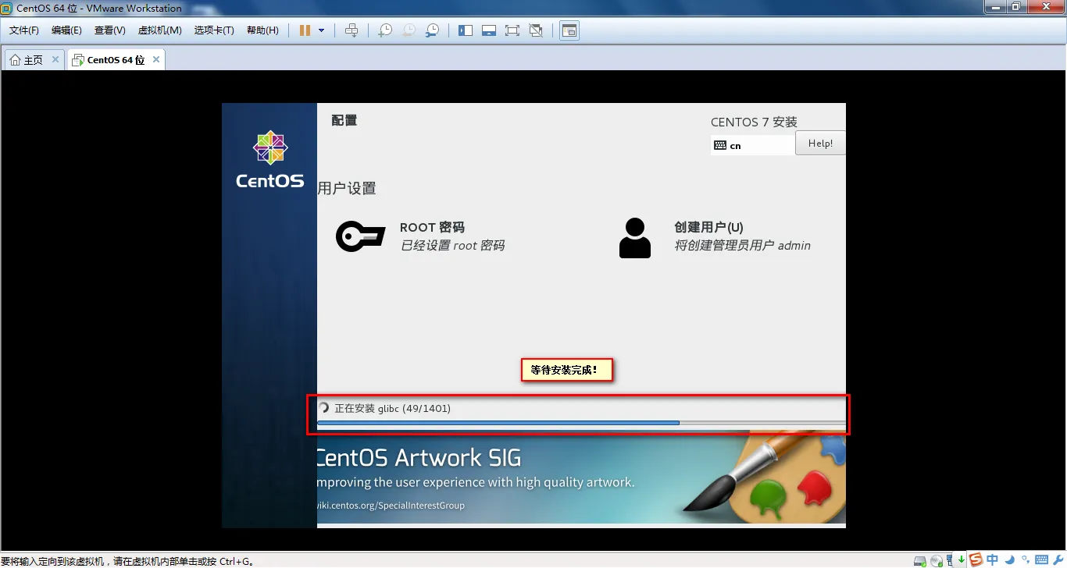Click the 配置 title text
Image resolution: width=1067 pixels, height=568 pixels.
coord(344,121)
